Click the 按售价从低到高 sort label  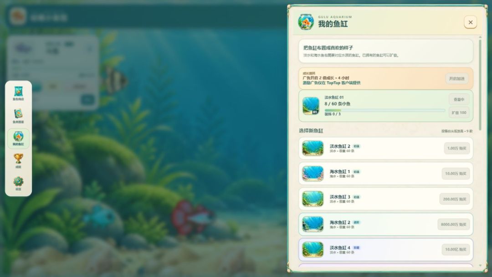tap(457, 131)
